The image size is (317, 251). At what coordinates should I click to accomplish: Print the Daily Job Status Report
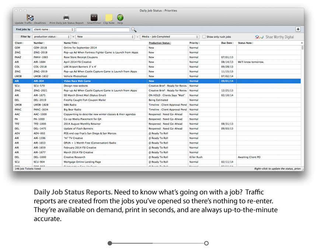click(66, 18)
